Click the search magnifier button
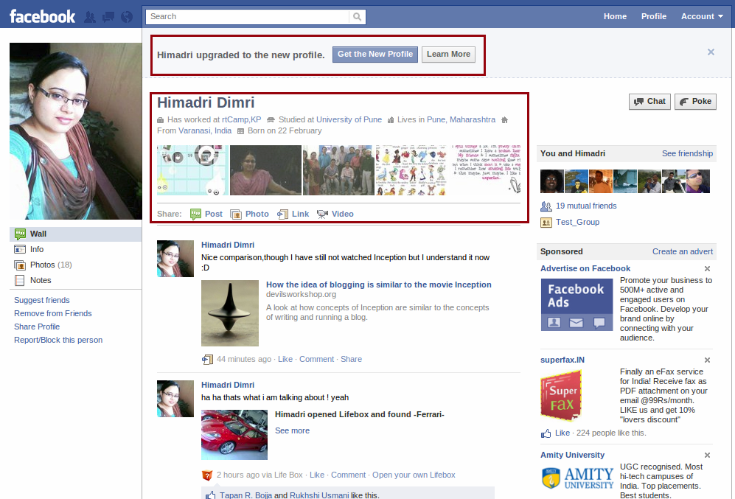The width and height of the screenshot is (735, 499). pos(358,17)
